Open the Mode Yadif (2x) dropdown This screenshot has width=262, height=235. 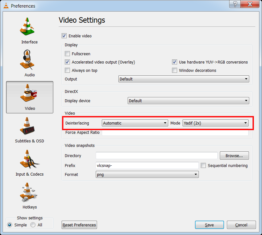click(215, 123)
